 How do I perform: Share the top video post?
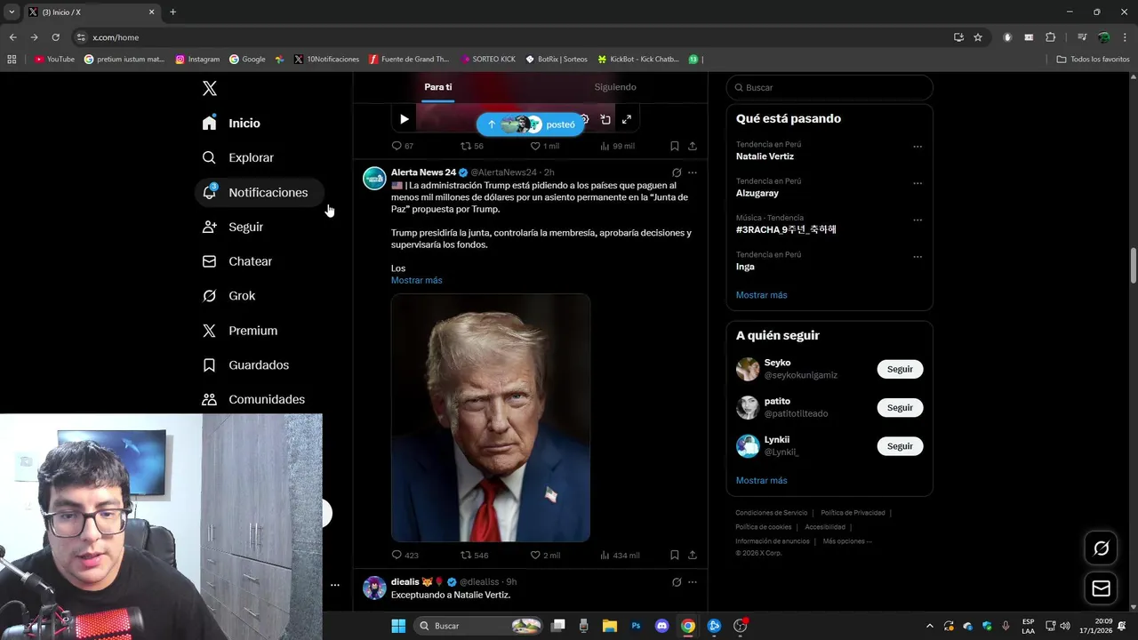[x=693, y=146]
